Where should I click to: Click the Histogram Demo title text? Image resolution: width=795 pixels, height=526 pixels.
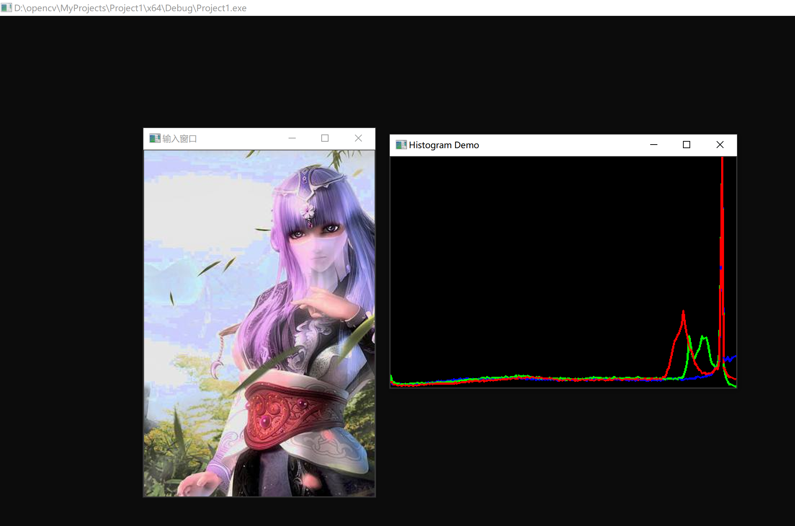(x=444, y=145)
